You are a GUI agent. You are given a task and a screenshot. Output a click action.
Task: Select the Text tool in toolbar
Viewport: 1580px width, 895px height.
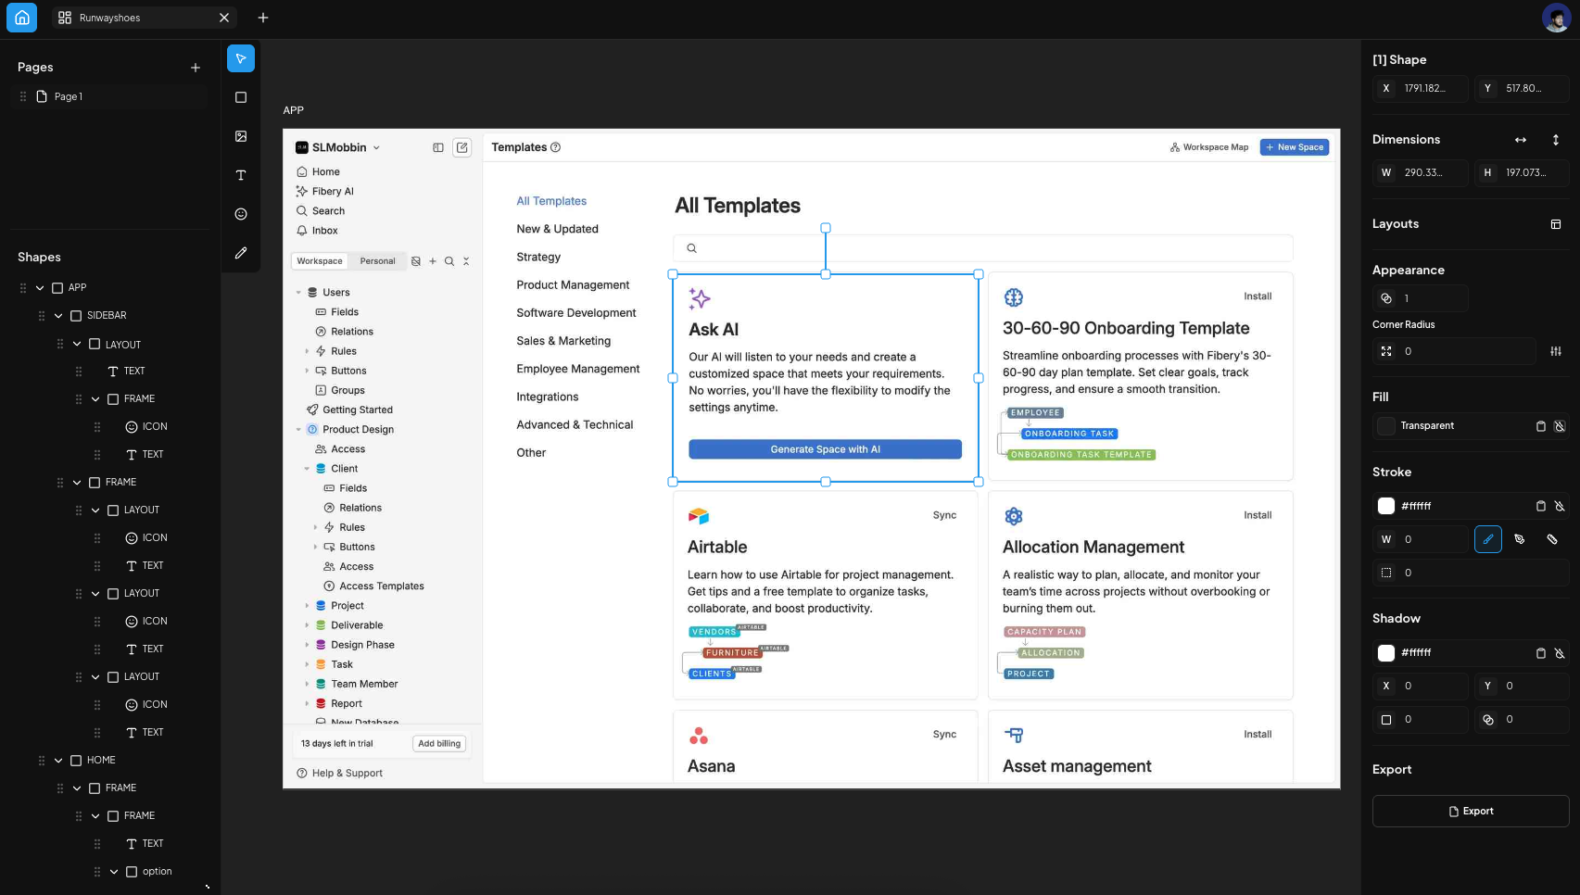pyautogui.click(x=241, y=175)
